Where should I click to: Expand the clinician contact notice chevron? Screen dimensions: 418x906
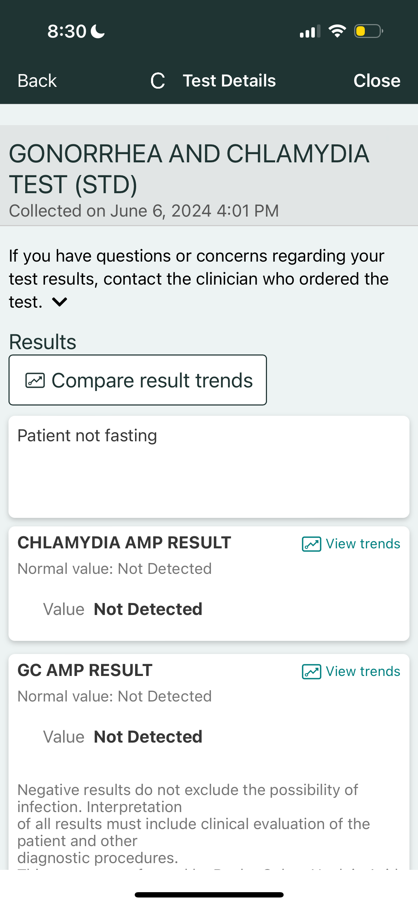click(60, 302)
